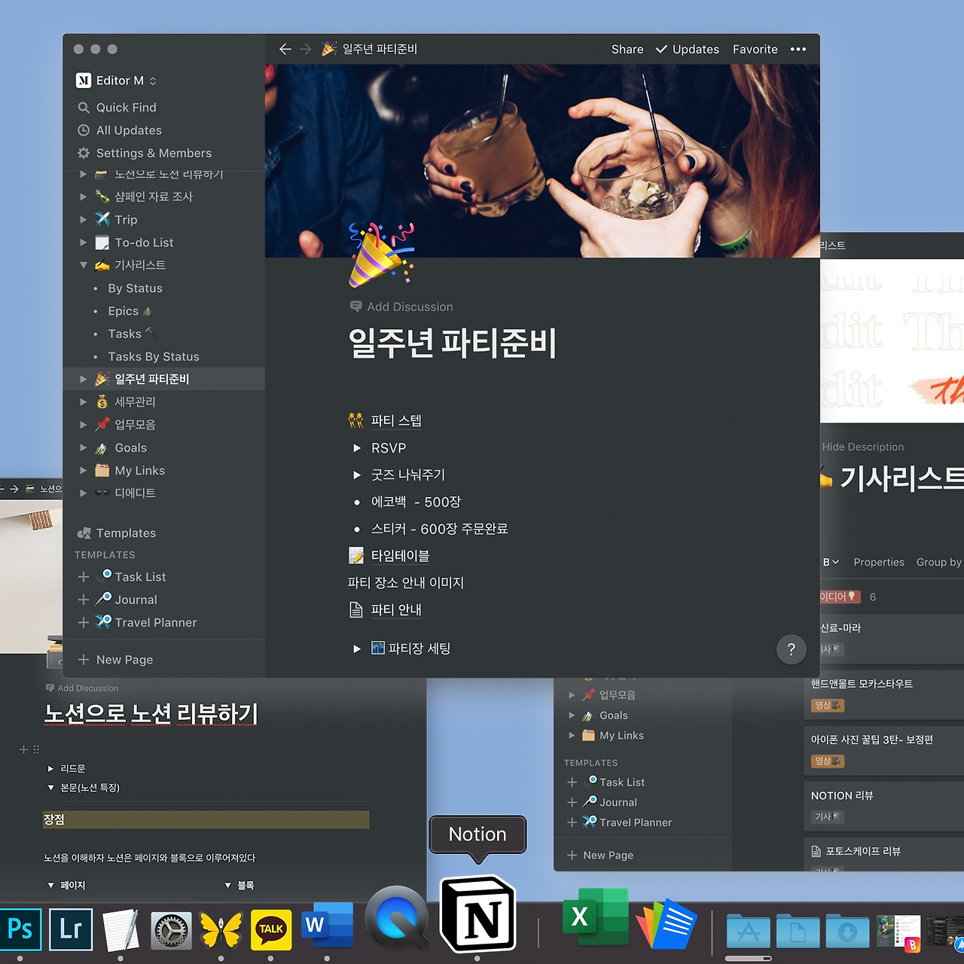Viewport: 964px width, 964px height.
Task: Expand the 디에디트 page in the sidebar
Action: pos(84,493)
